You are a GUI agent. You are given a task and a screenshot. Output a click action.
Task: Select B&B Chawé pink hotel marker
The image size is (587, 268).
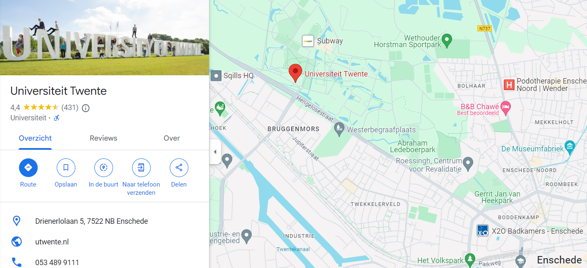505,108
